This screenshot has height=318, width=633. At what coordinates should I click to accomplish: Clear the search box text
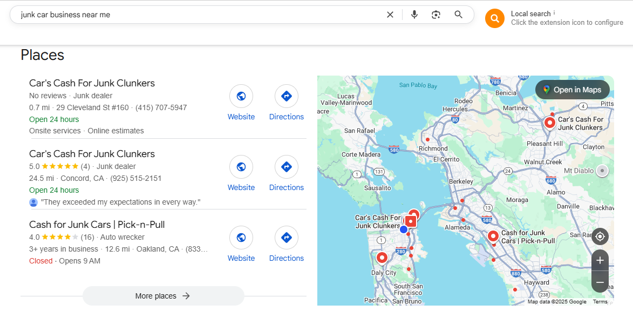[x=390, y=15]
